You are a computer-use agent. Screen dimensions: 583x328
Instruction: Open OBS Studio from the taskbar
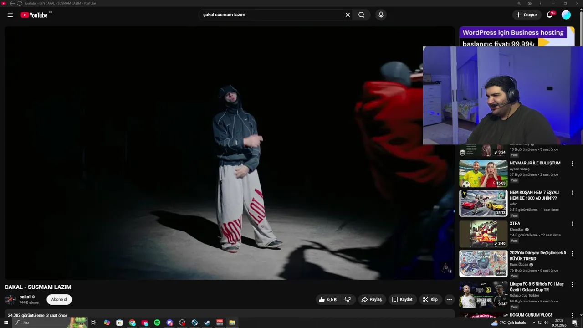point(182,323)
